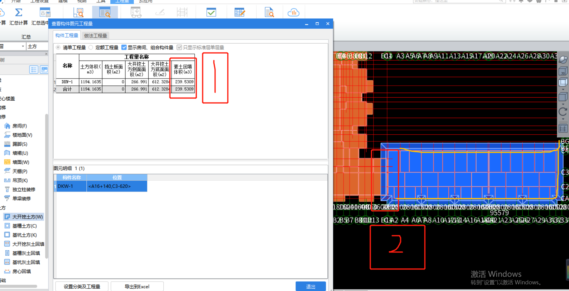
Task: Click the rebar-view glasses icon in ribbon
Action: 136,12
